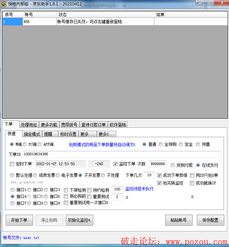Click the 下单几次 field showing 10
Image resolution: width=229 pixels, height=247 pixels.
(149, 175)
